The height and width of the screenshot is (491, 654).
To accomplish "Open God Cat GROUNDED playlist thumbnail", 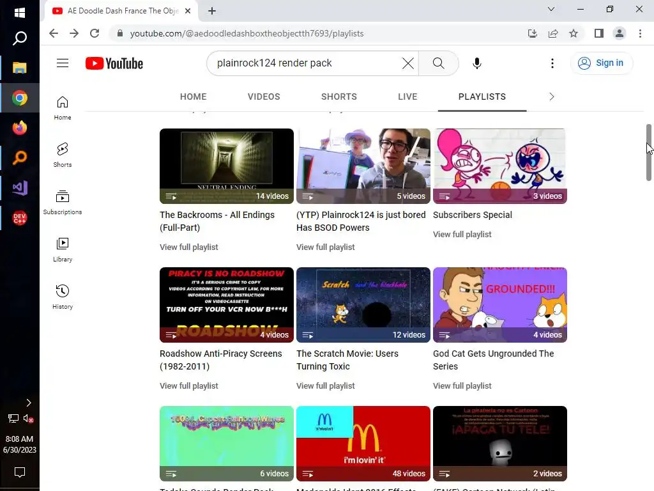I will click(500, 305).
